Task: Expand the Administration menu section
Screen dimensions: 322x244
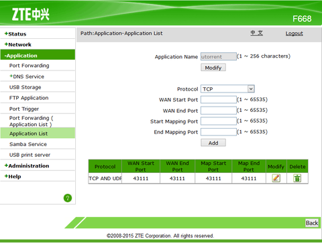Action: [x=27, y=166]
